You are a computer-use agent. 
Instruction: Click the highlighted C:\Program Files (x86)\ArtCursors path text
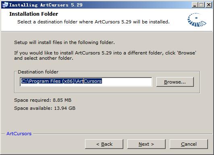tap(62, 81)
